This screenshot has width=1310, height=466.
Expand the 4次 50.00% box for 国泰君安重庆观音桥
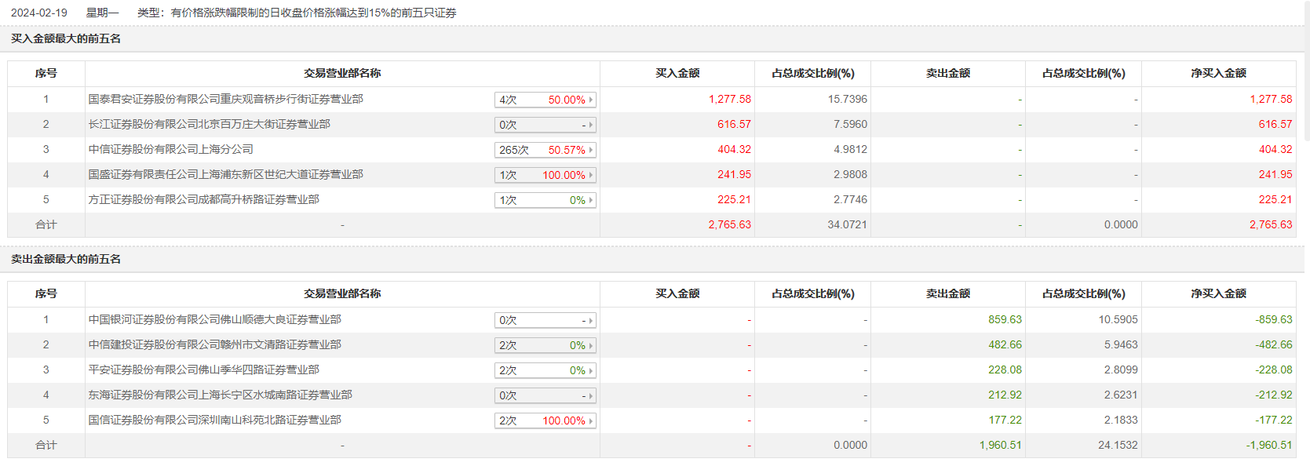pyautogui.click(x=546, y=100)
